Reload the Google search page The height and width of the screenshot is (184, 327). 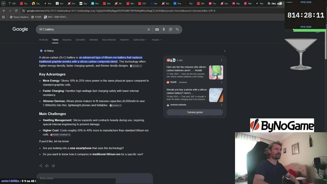point(16,11)
